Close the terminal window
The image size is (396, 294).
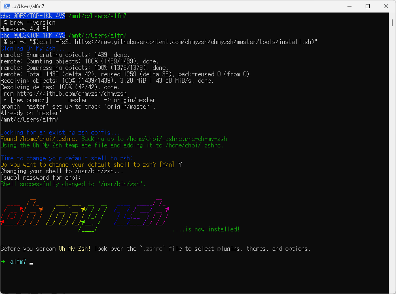pyautogui.click(x=386, y=6)
